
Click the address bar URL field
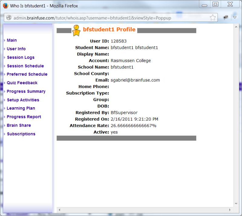[x=111, y=18]
